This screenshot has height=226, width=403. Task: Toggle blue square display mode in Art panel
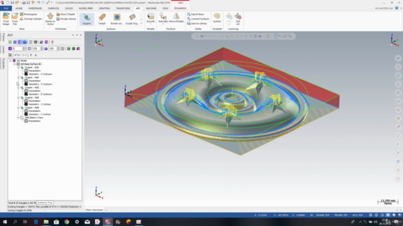pyautogui.click(x=15, y=42)
